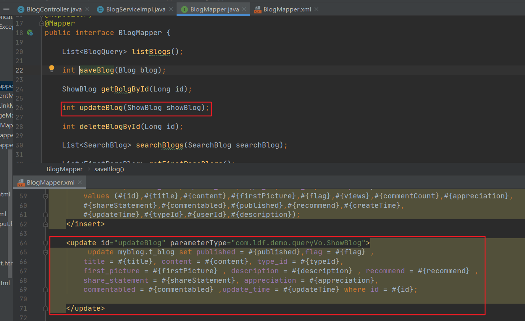Click the share_statement column on line 68
Viewport: 525px width, 321px height.
coord(116,280)
